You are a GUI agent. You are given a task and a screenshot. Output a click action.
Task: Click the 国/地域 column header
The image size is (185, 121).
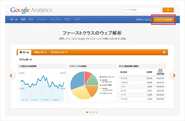124,72
